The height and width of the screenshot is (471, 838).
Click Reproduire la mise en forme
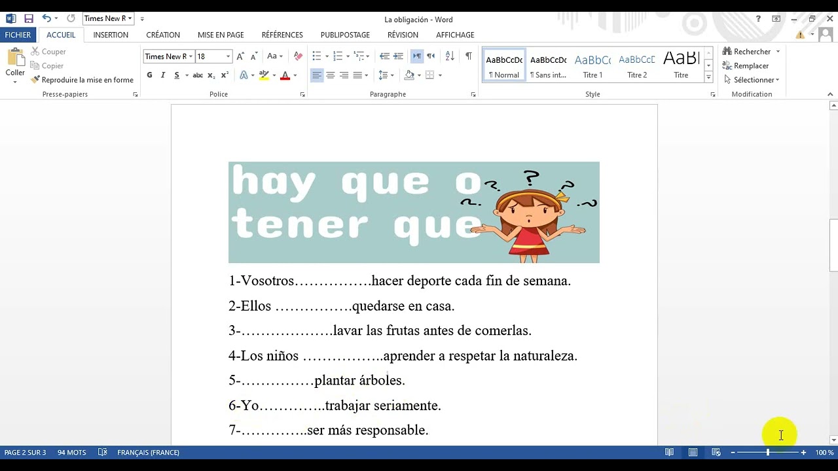82,80
